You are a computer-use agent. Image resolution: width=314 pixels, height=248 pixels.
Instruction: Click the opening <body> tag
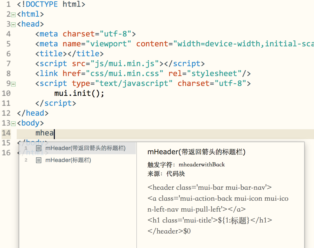point(30,123)
